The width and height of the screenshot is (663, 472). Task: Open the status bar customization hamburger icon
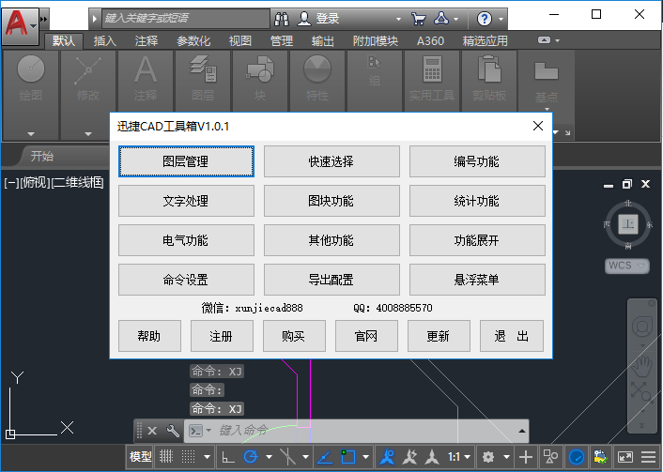648,457
